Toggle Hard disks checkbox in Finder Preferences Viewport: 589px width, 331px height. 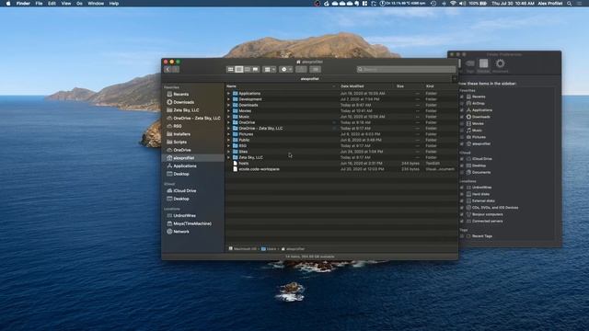coord(462,194)
